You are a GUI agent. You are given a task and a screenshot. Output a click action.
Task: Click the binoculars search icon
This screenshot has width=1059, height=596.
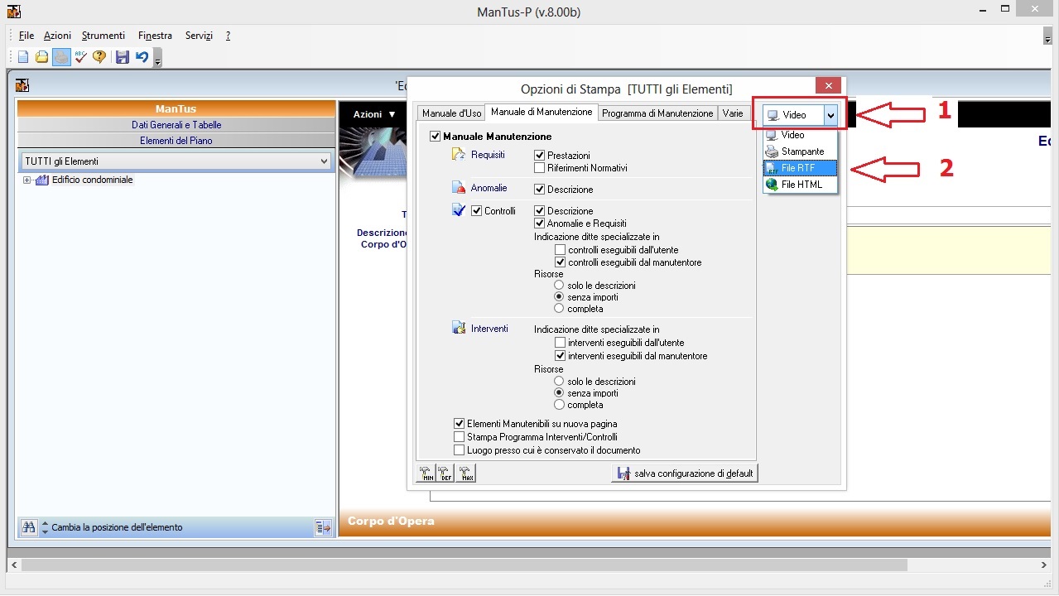pos(29,527)
